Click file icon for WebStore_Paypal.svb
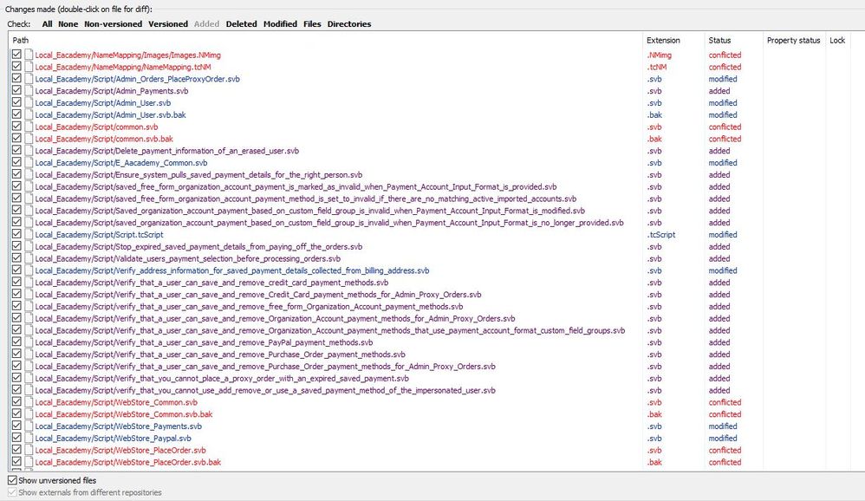 pyautogui.click(x=29, y=439)
